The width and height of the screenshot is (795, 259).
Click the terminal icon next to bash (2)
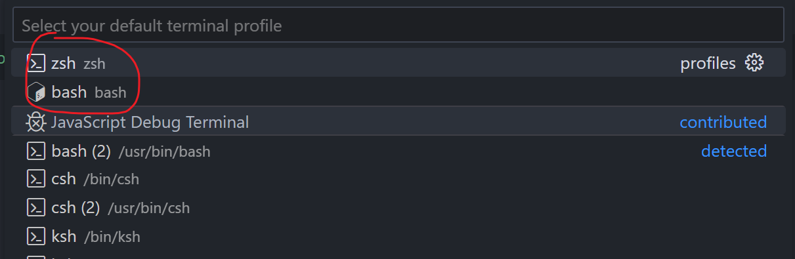tap(35, 151)
